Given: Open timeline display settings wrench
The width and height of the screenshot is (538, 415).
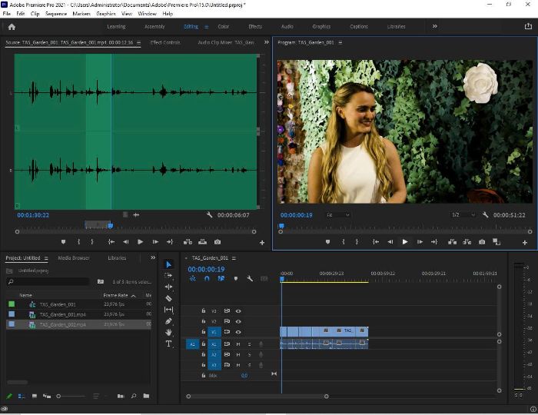Looking at the screenshot, I should point(250,278).
